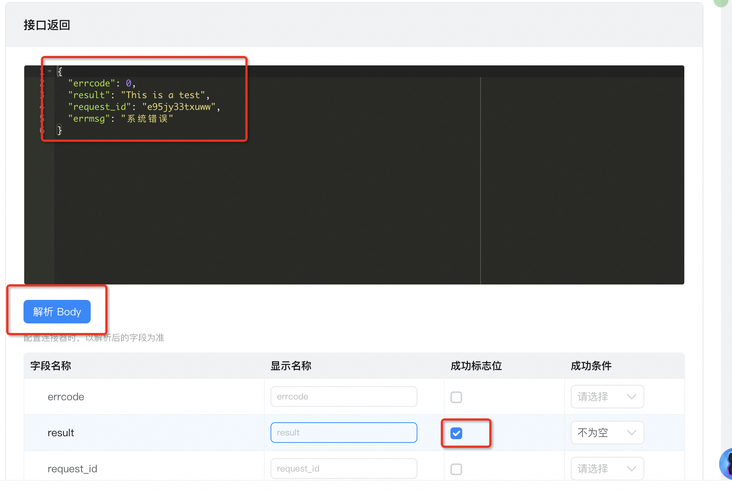Open the 不为空 dropdown for result
Screen dimensions: 732x491
(607, 433)
